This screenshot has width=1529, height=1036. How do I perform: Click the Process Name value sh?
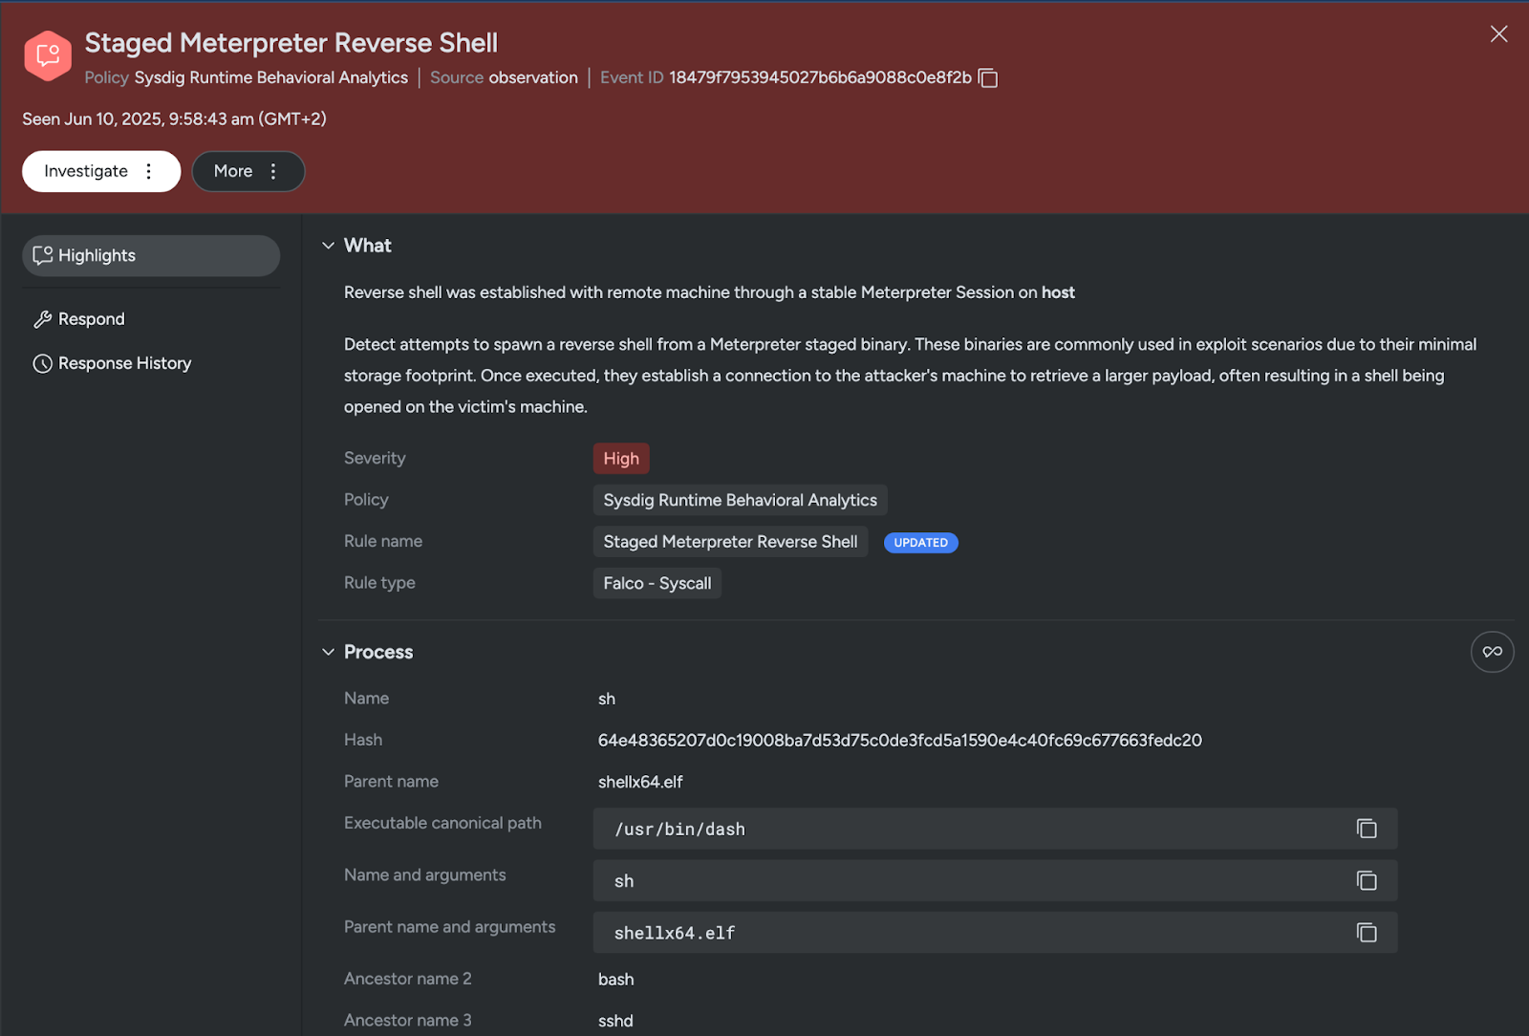click(607, 699)
